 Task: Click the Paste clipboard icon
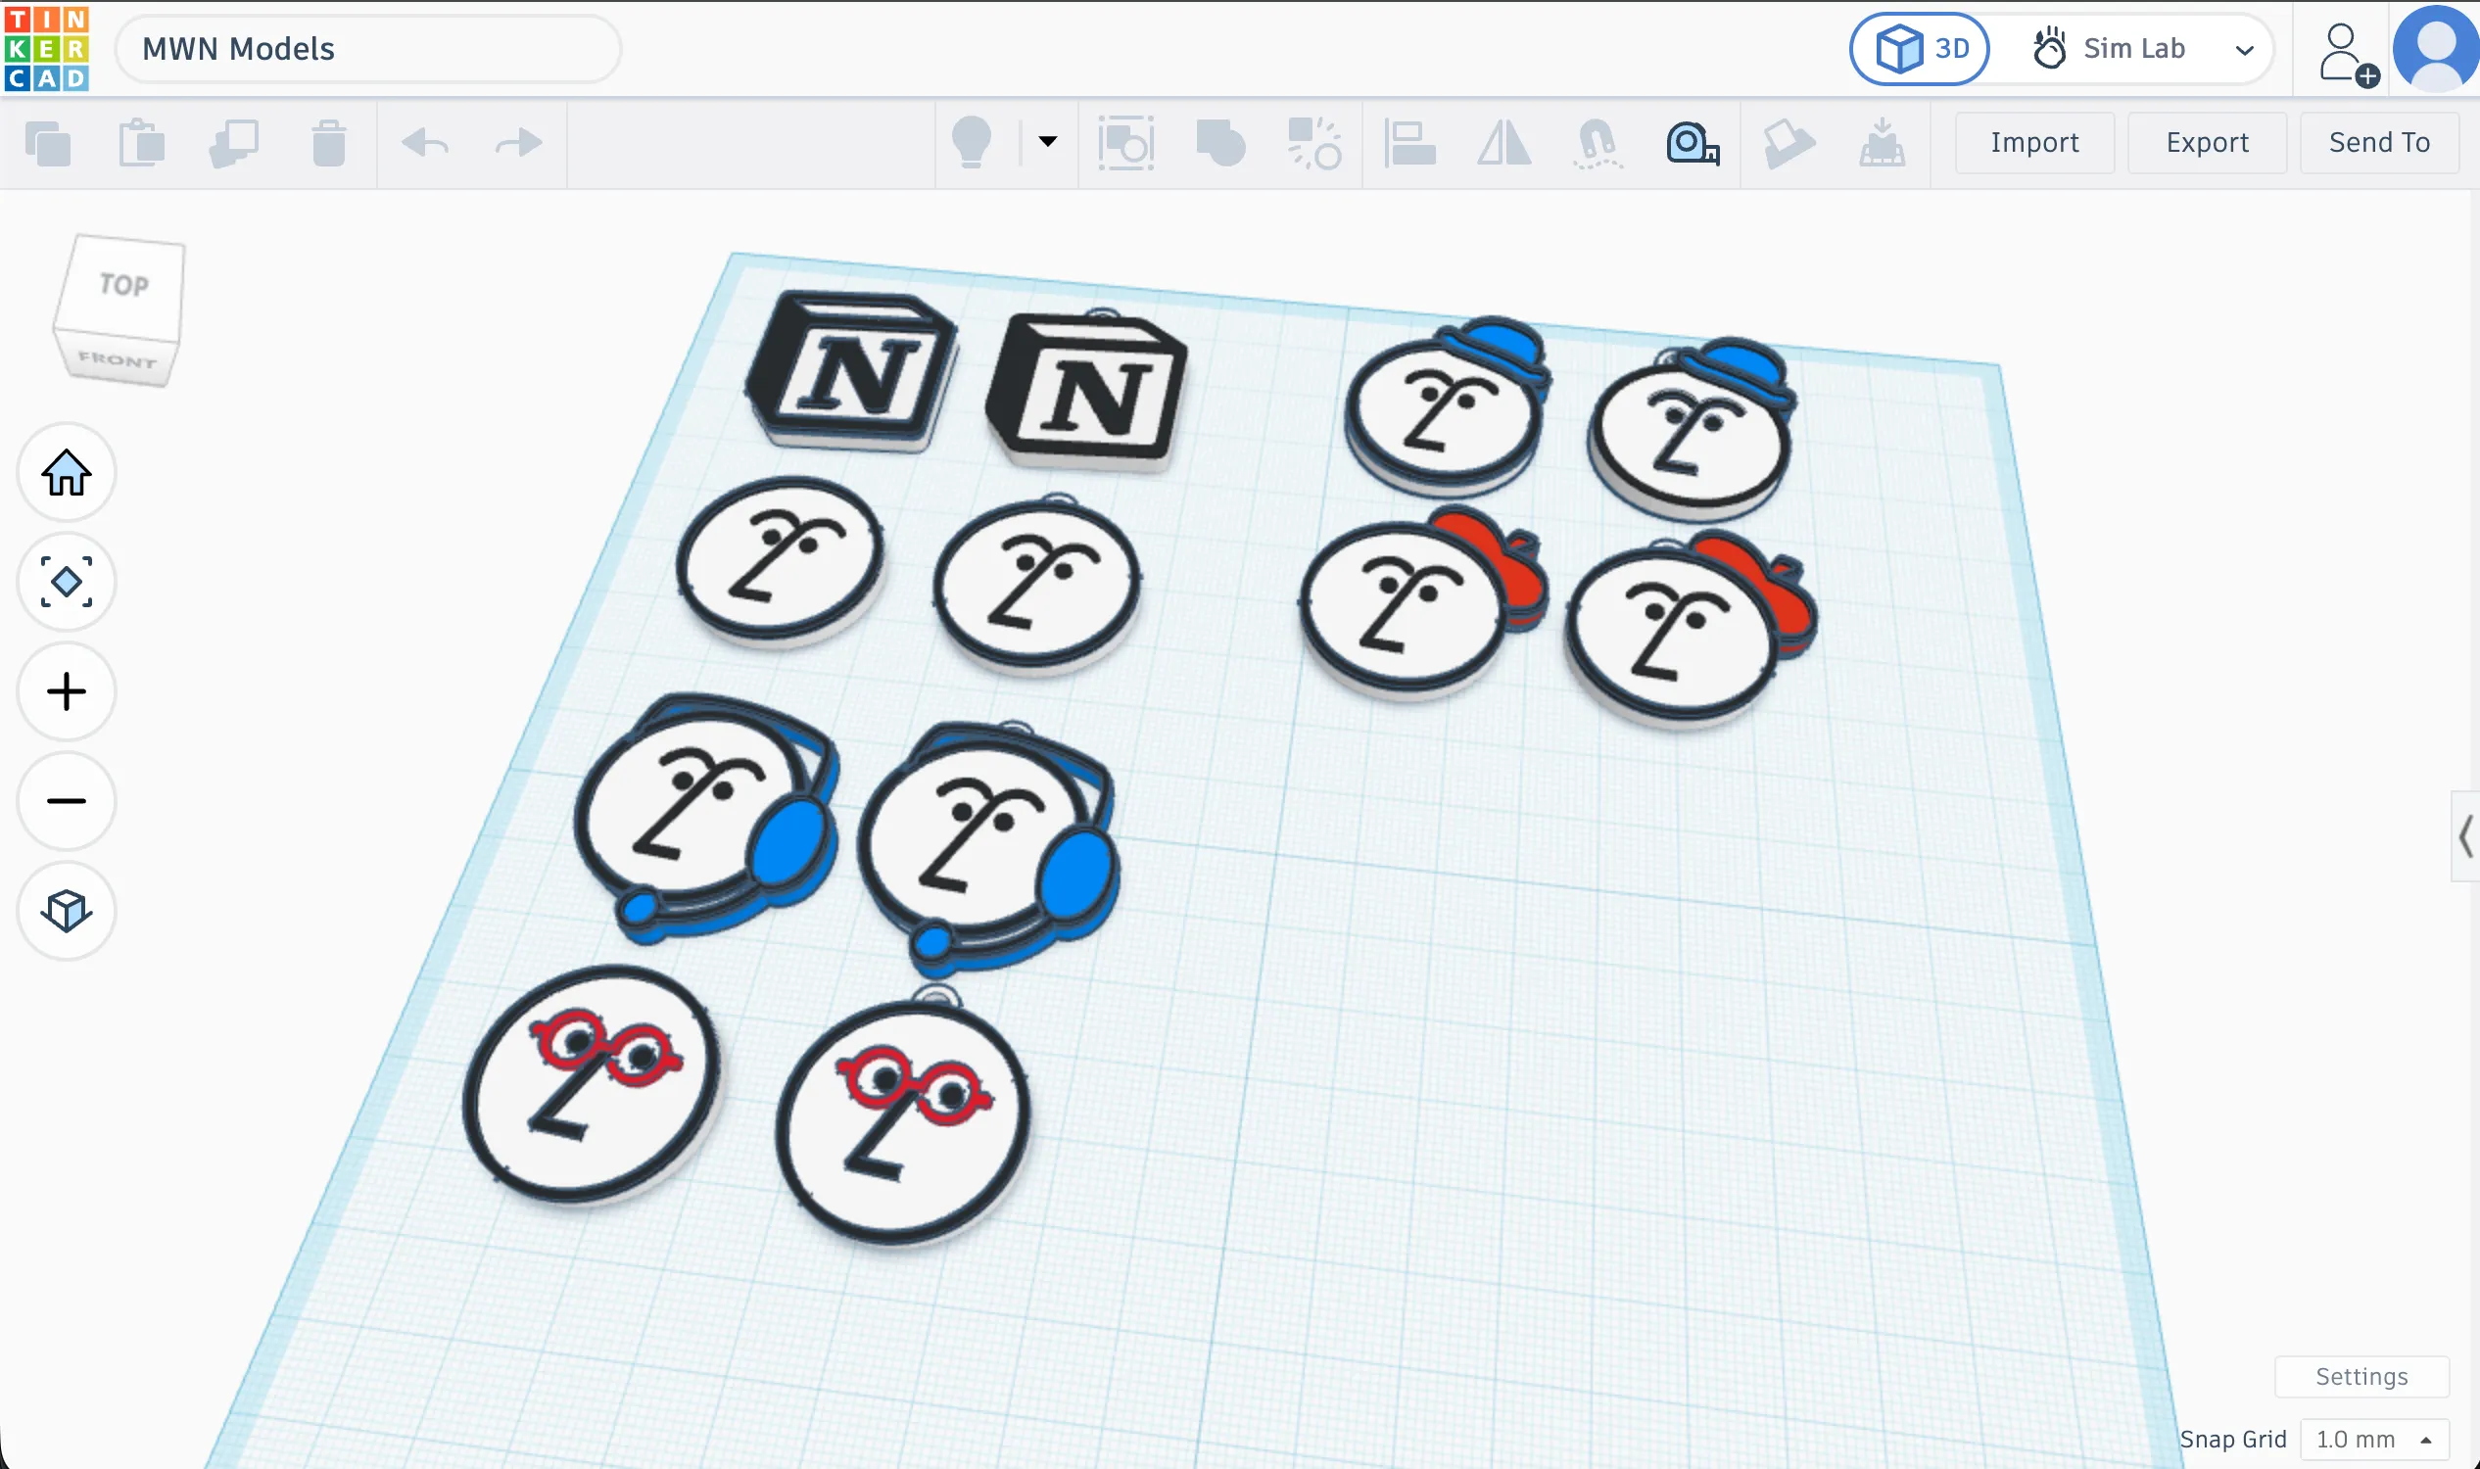pyautogui.click(x=142, y=144)
